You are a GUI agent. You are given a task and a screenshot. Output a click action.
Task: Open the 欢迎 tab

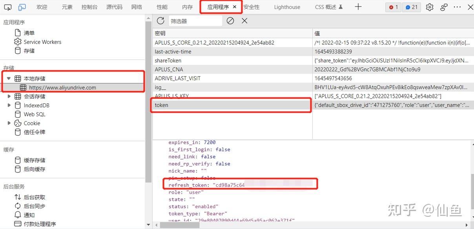[42, 7]
